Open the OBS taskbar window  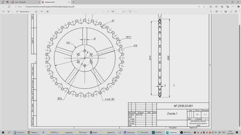(186, 132)
